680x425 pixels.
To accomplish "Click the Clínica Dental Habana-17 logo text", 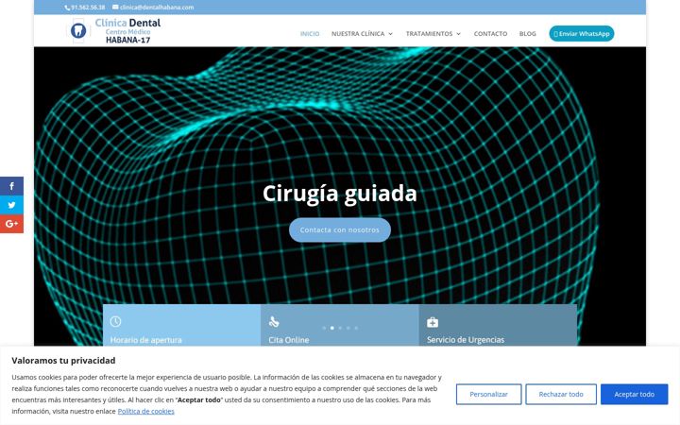I will (127, 31).
